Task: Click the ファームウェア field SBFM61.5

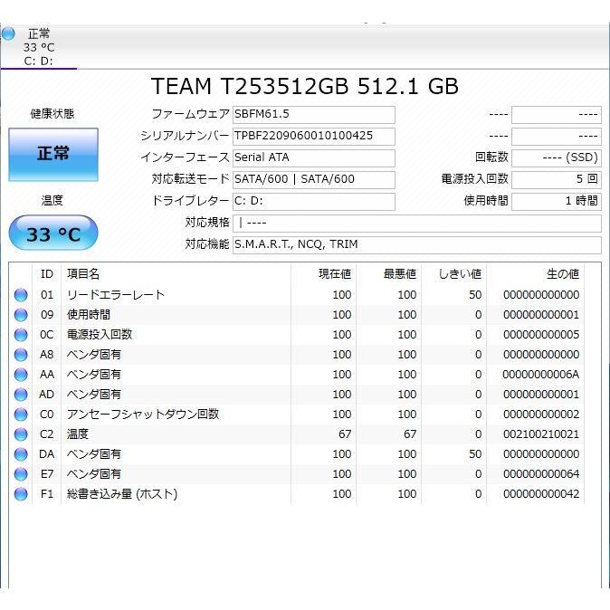Action: pos(313,115)
